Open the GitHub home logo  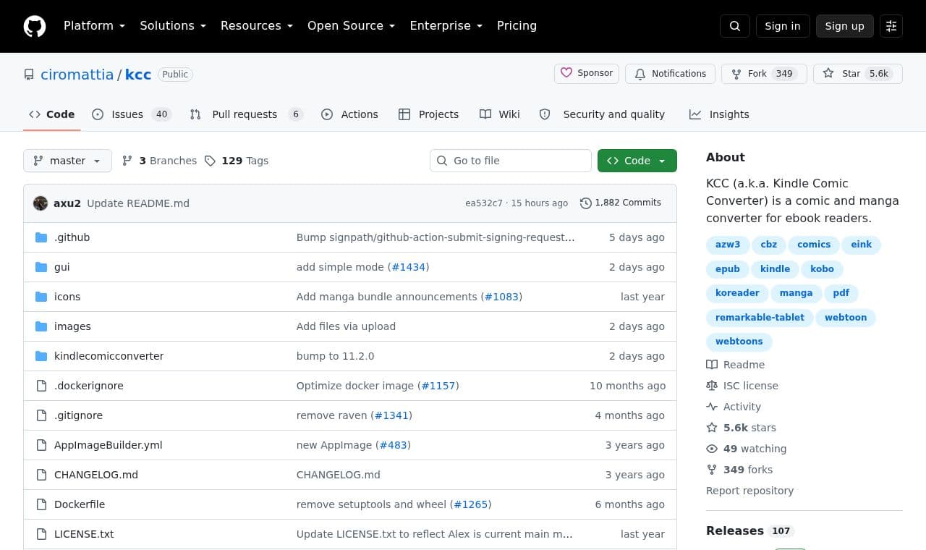35,26
